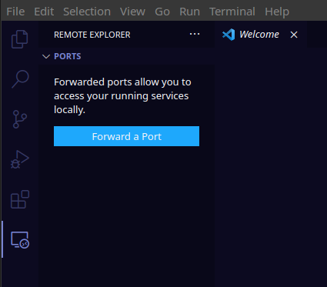
Task: Click the PORTS section header label
Action: coord(68,56)
